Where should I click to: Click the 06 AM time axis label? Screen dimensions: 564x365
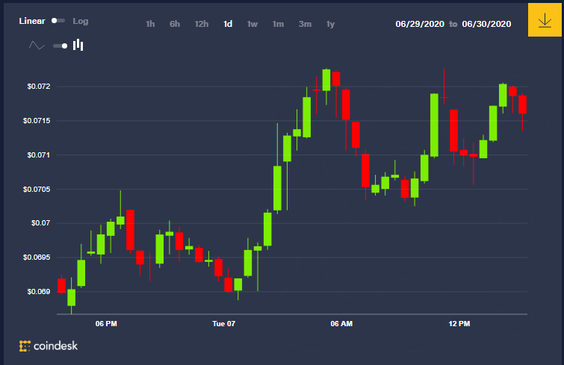click(341, 324)
